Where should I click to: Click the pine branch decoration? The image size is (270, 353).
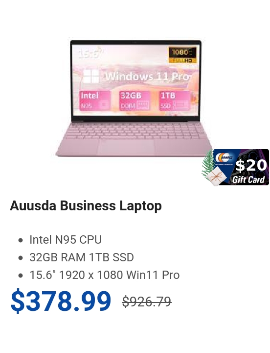(x=208, y=163)
